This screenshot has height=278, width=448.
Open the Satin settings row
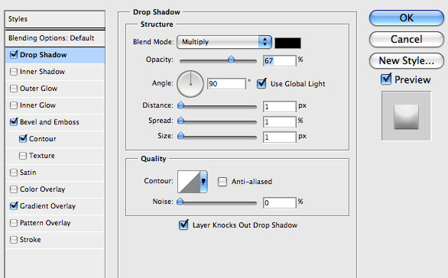[x=55, y=173]
